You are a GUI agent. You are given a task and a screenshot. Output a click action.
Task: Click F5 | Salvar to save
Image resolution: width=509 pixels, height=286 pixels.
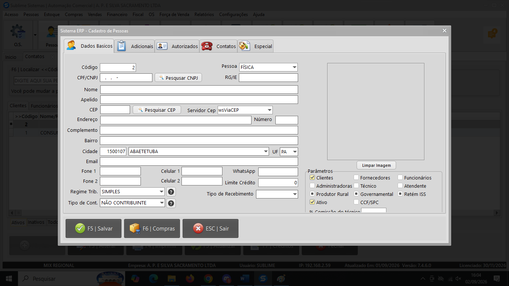click(x=94, y=228)
